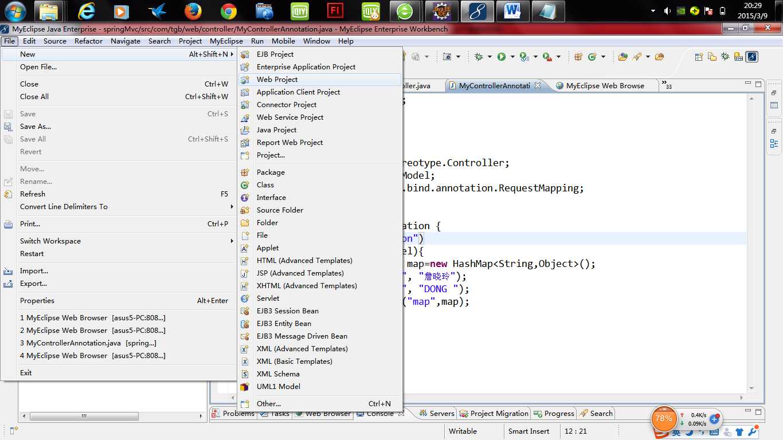The height and width of the screenshot is (440, 783).
Task: Select Interface in the New submenu
Action: click(x=319, y=198)
